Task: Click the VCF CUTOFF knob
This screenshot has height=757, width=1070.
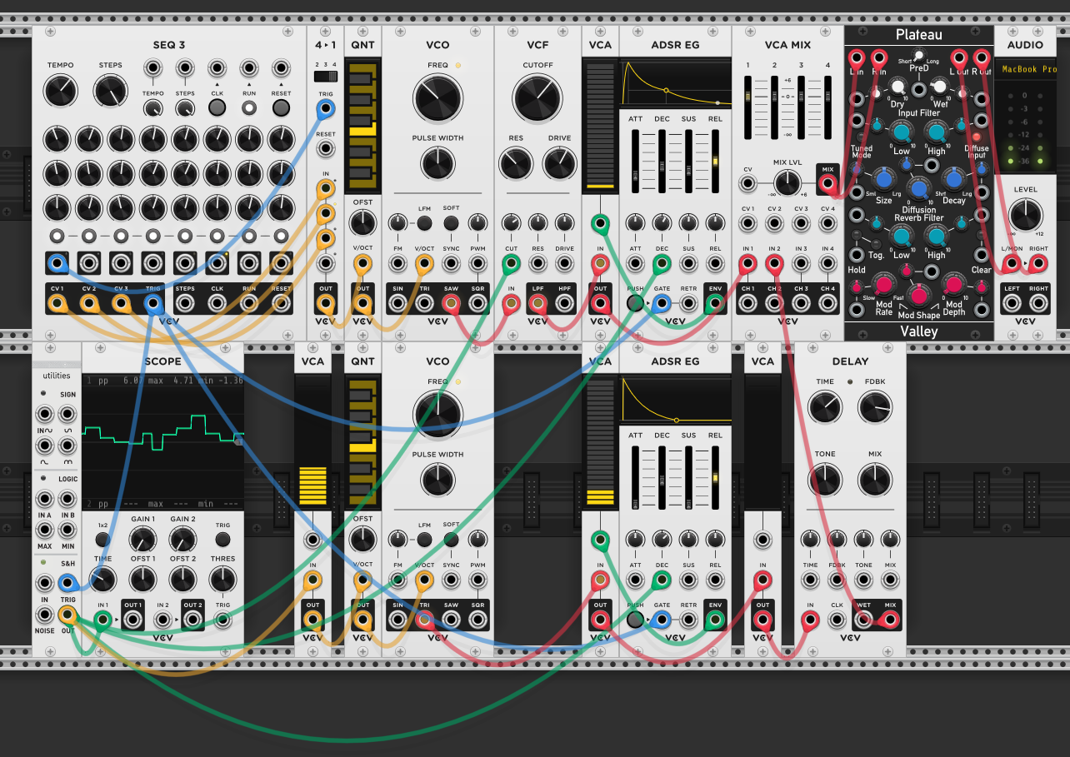Action: click(x=537, y=98)
